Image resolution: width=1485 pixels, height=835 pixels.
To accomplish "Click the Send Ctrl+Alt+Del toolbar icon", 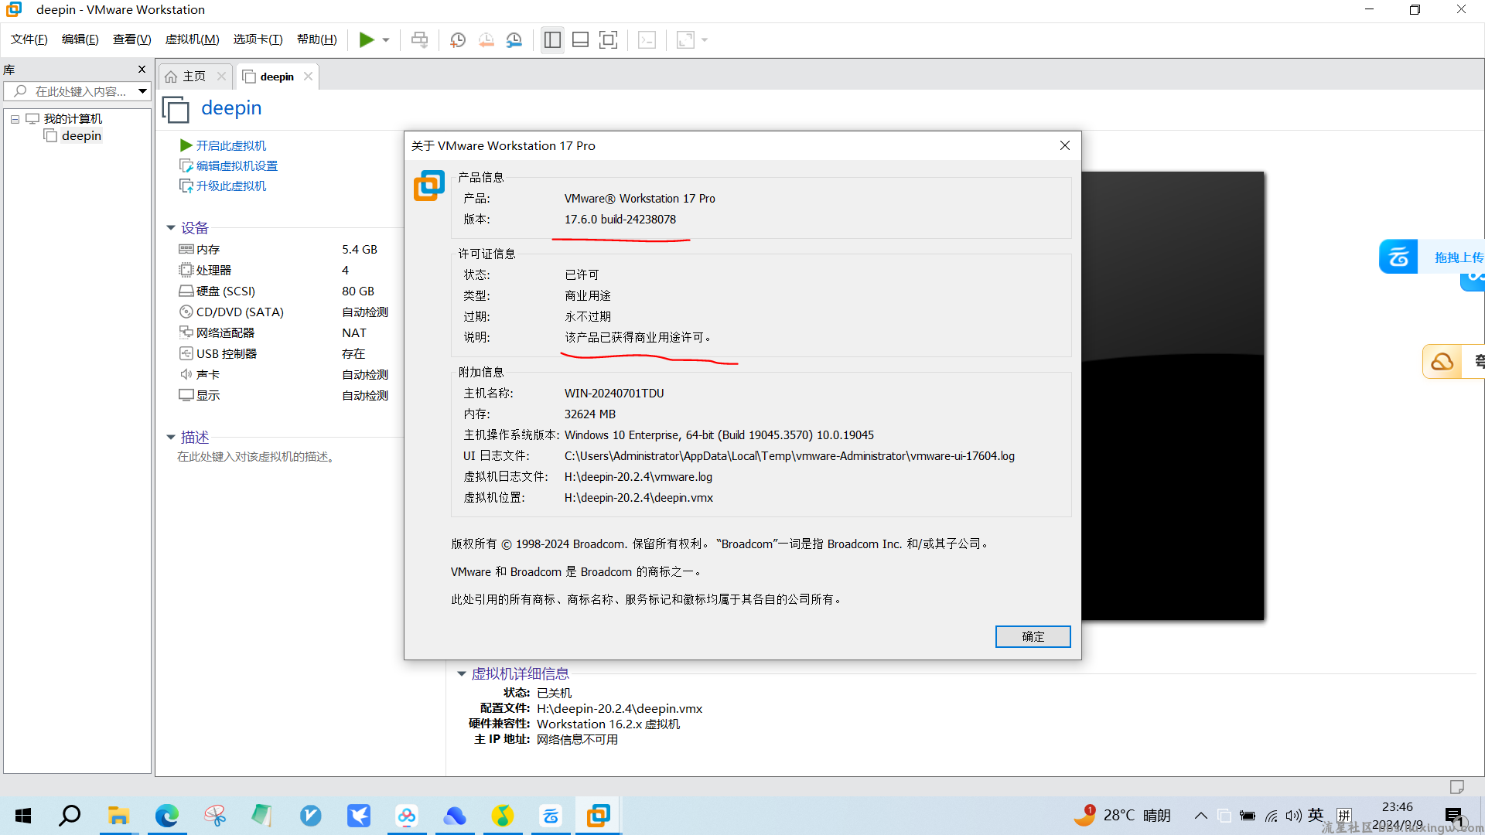I will 419,39.
